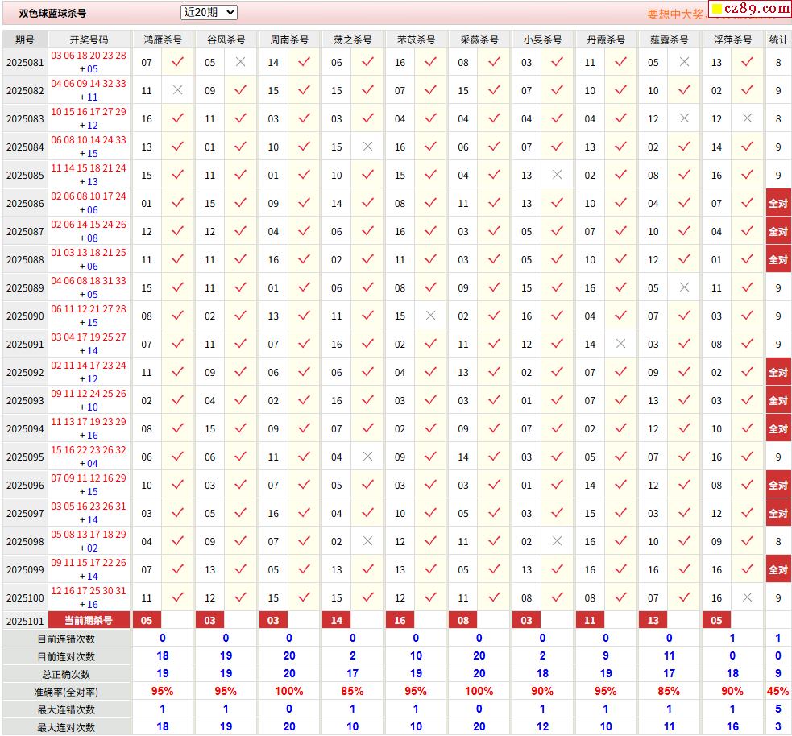Click the check mark for 小旻杀号 in row 2025089
The height and width of the screenshot is (736, 792).
(x=557, y=287)
